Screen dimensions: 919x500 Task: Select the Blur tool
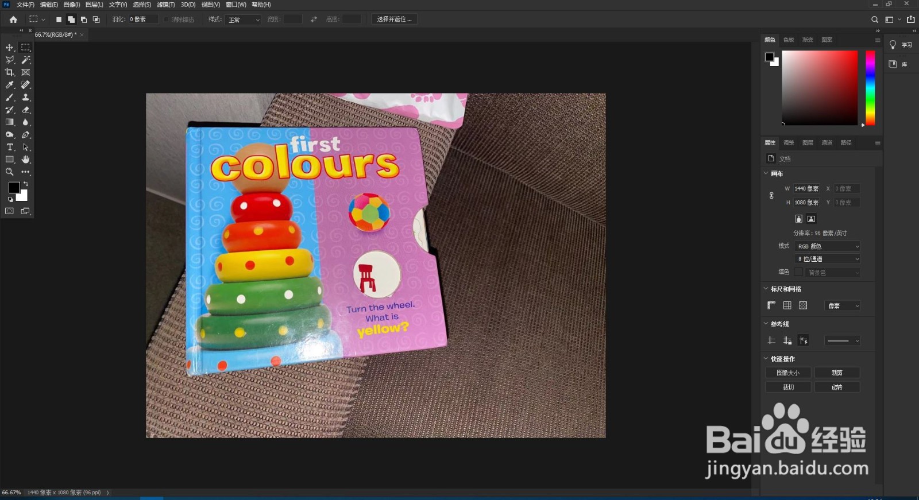pos(25,122)
